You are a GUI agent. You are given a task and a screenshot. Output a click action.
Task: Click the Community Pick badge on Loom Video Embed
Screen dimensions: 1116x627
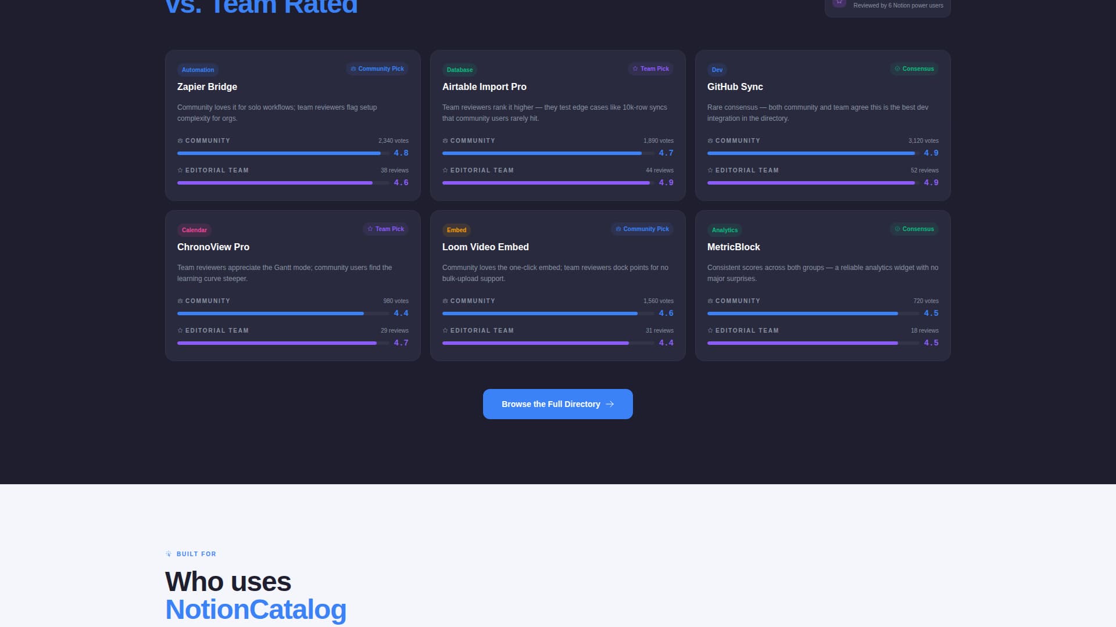click(642, 229)
